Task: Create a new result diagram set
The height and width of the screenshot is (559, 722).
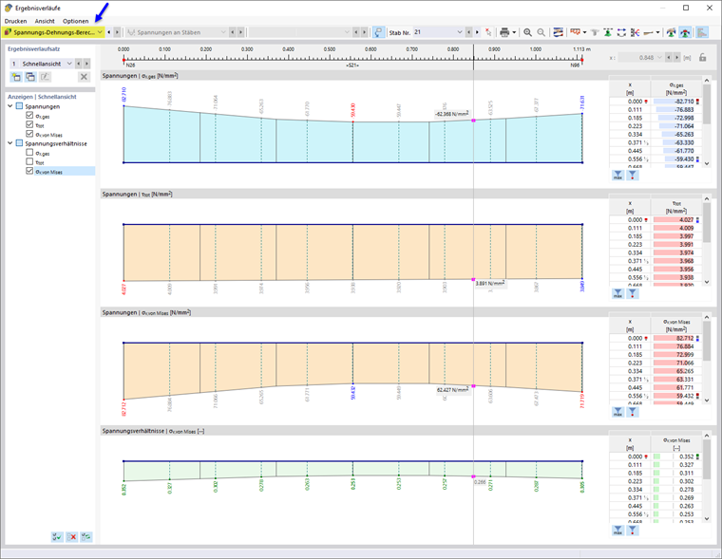Action: coord(16,77)
